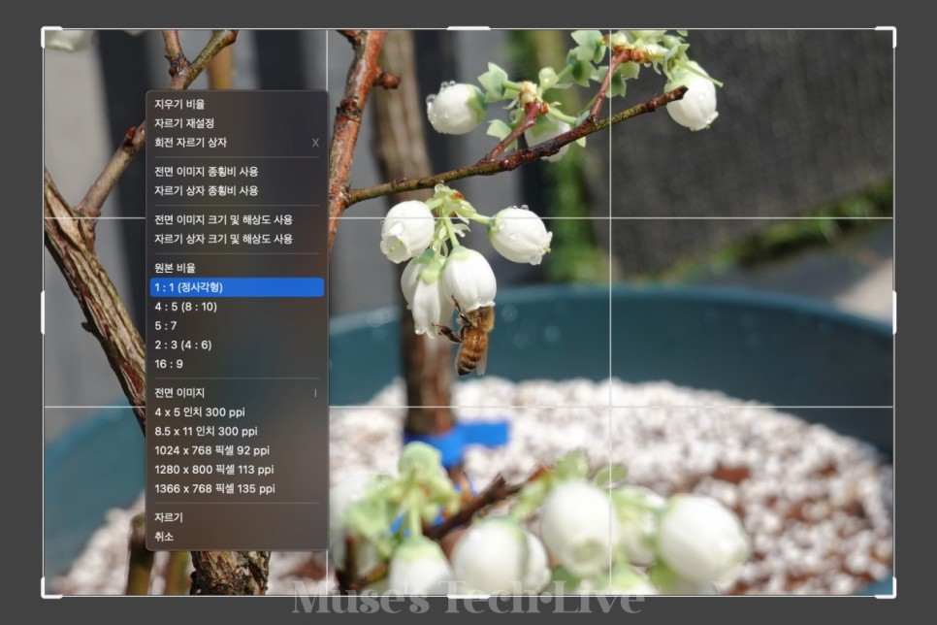Screen dimensions: 937x625
Task: Click the top-left crop corner handle
Action: (45, 30)
